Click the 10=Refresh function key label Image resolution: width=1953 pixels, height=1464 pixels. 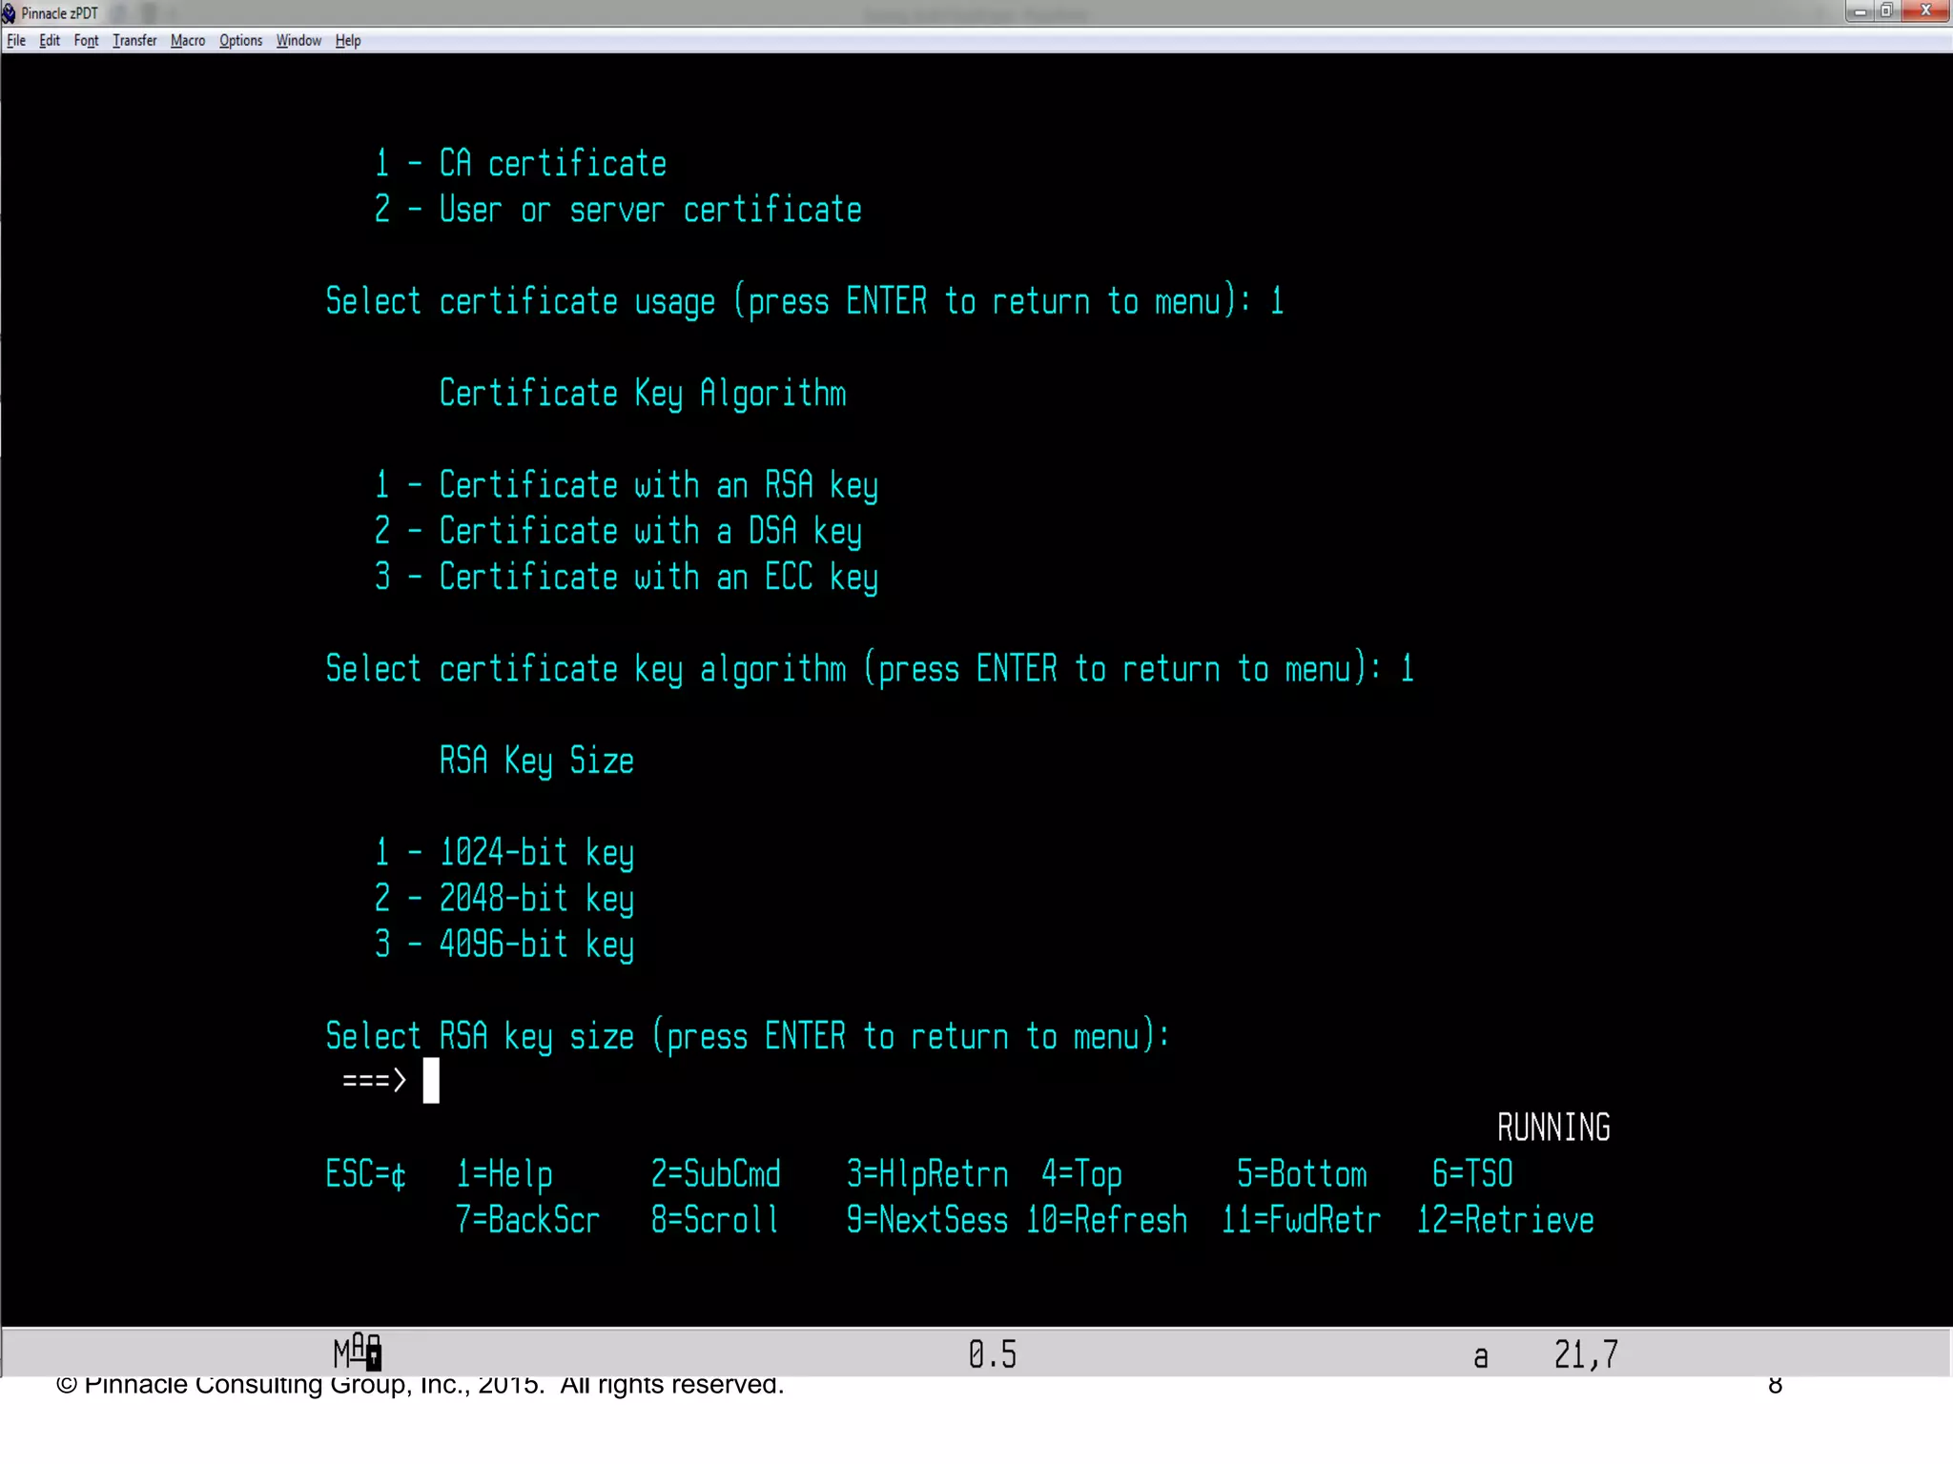[x=1106, y=1220]
